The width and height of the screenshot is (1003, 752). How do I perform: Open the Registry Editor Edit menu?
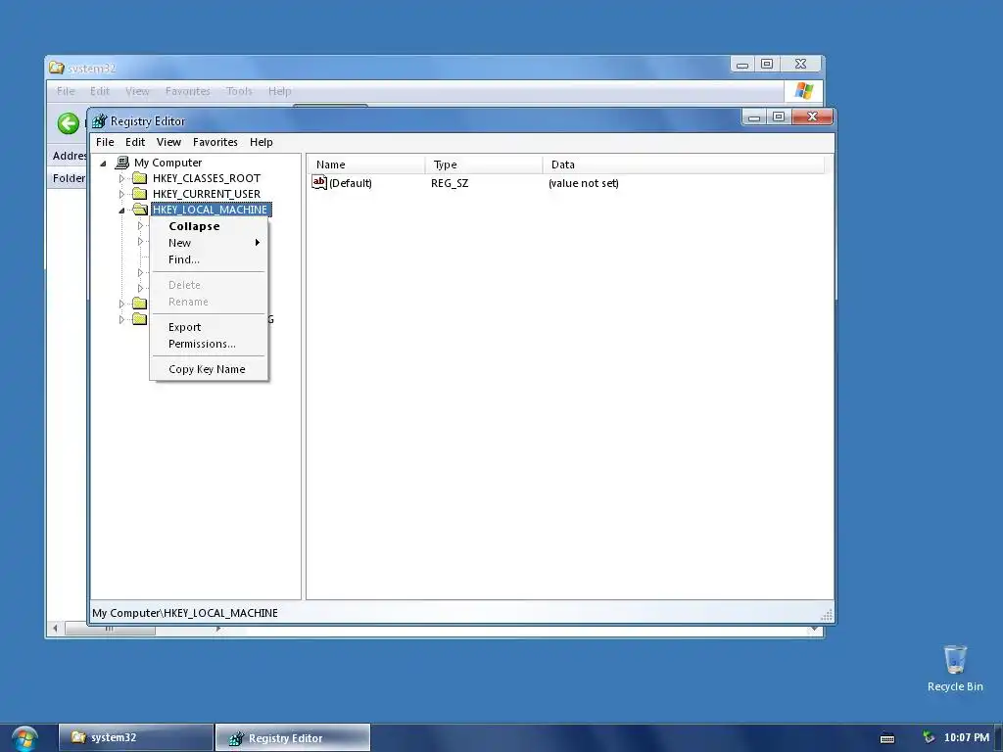click(135, 142)
